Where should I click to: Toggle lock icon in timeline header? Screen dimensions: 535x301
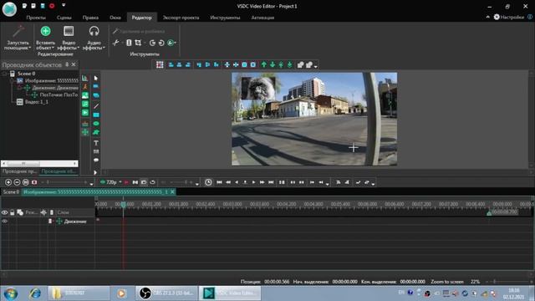[x=13, y=212]
